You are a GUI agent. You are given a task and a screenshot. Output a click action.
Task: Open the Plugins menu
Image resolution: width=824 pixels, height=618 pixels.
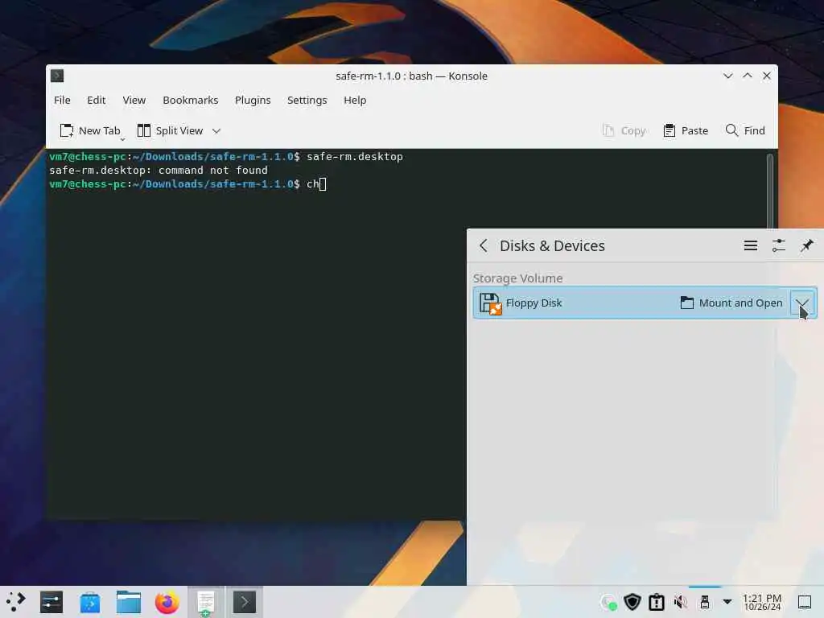[253, 100]
